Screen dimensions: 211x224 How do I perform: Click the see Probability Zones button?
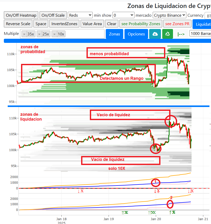[x=141, y=24]
